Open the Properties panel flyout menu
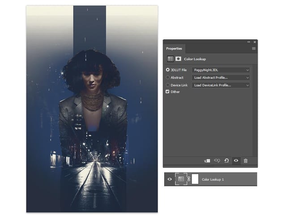Image resolution: width=282 pixels, height=218 pixels. click(254, 48)
